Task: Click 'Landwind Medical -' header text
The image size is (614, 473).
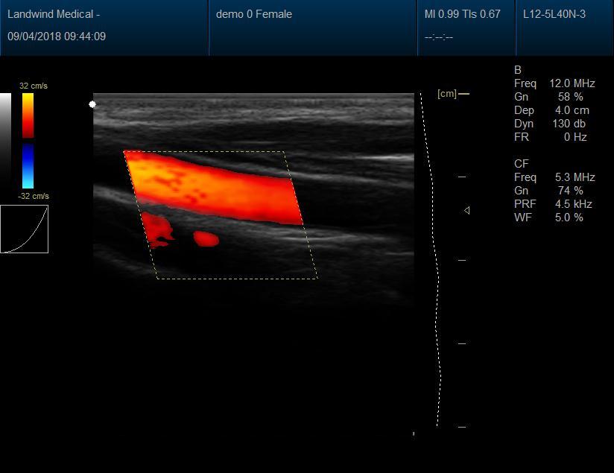Action: point(54,14)
